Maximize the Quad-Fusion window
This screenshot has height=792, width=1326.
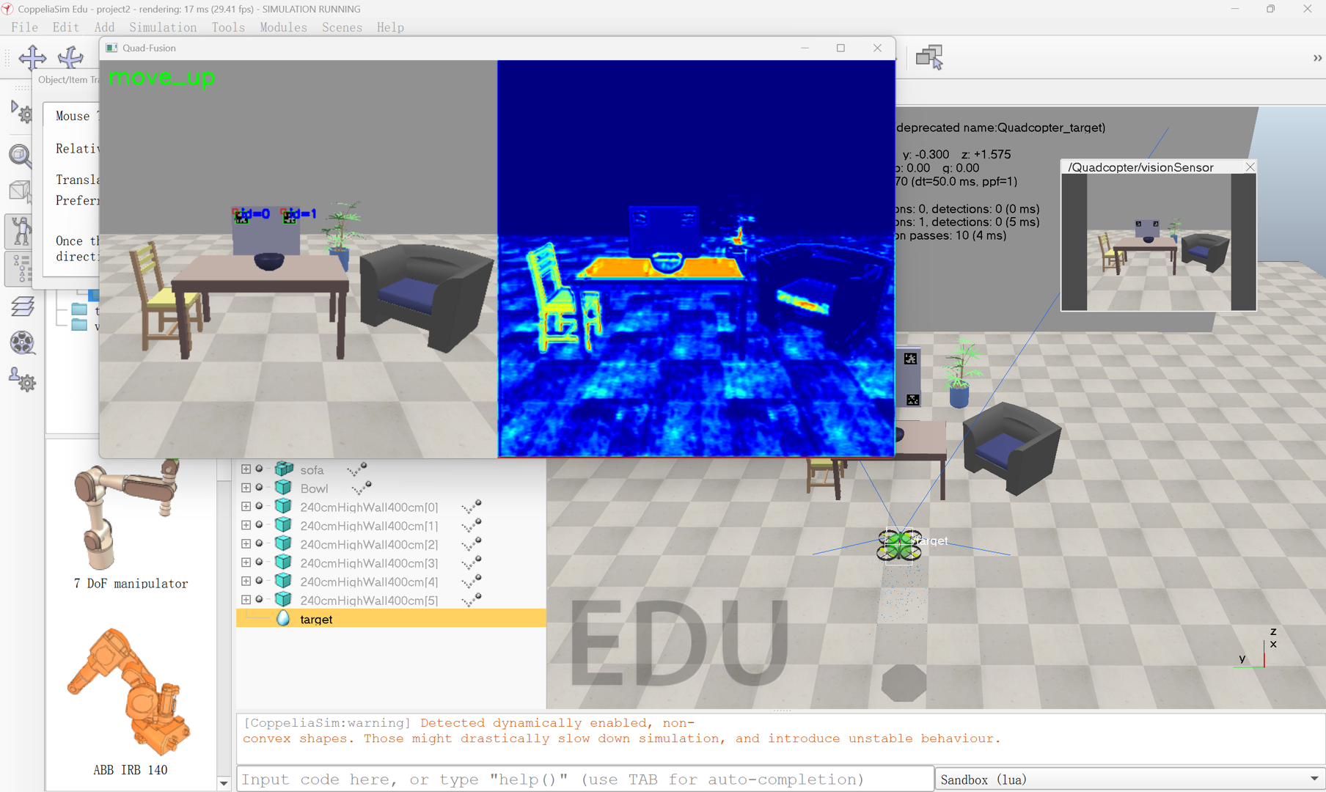840,48
